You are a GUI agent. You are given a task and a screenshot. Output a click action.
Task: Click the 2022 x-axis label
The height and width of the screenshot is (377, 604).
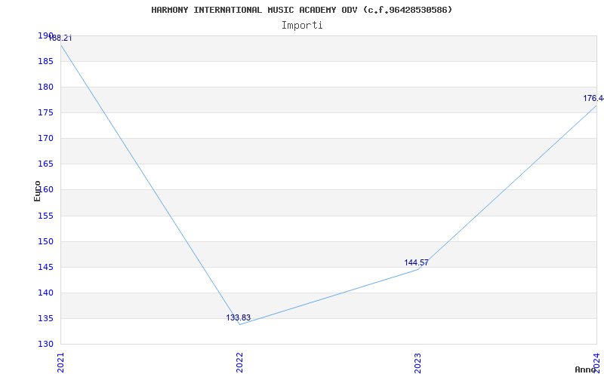coord(239,363)
